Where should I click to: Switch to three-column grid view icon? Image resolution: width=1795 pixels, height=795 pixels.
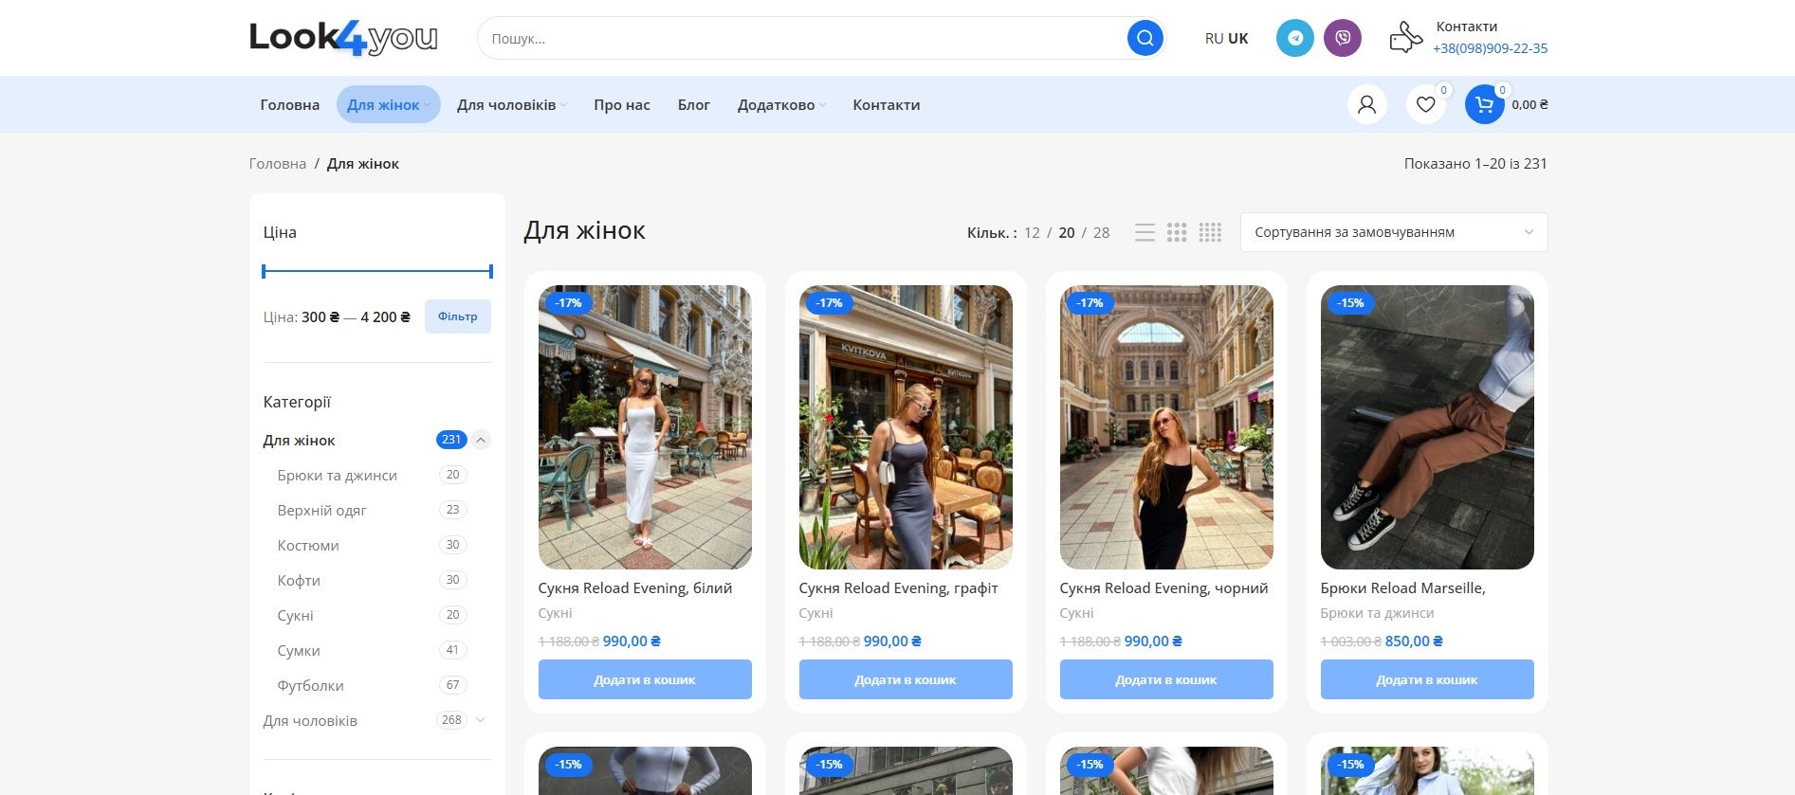(x=1177, y=232)
